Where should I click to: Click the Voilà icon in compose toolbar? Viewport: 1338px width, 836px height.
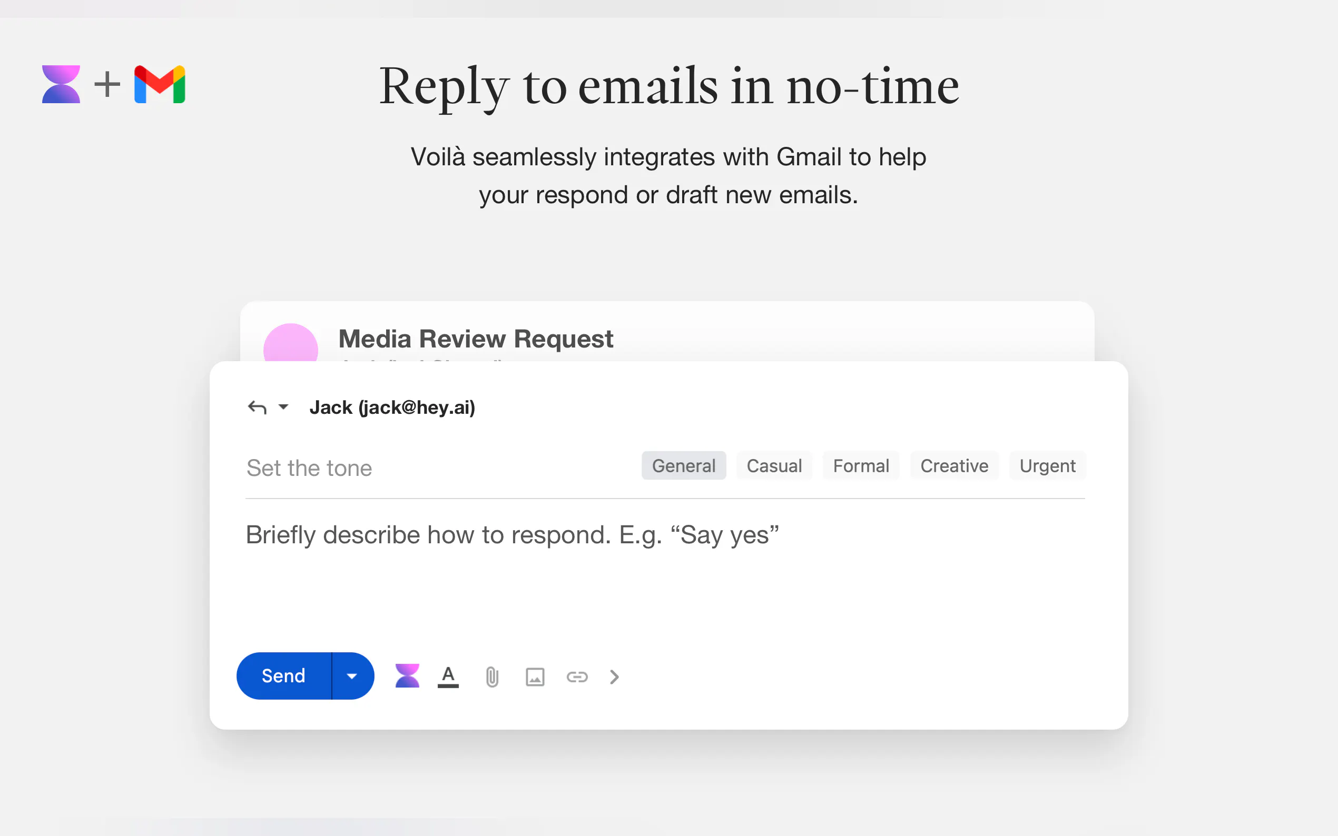click(x=407, y=675)
